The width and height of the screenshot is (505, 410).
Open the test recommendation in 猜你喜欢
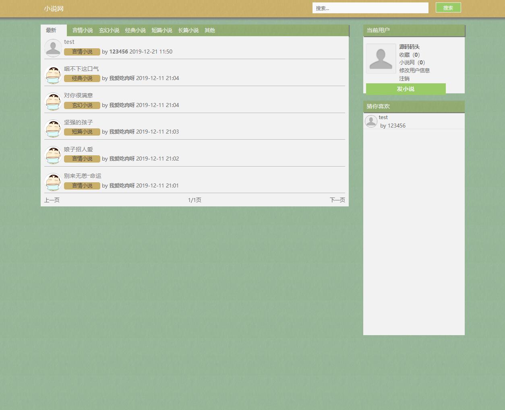click(383, 117)
